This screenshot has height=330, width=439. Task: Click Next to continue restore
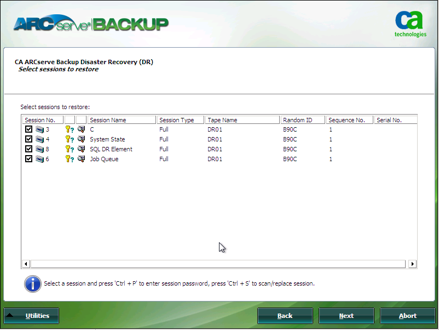click(346, 316)
